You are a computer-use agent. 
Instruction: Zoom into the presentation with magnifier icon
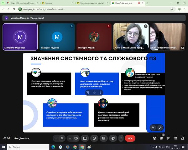(153, 127)
